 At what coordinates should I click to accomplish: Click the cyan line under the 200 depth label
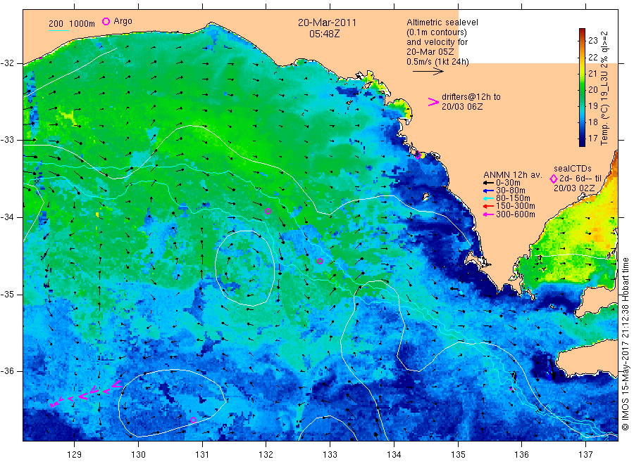[x=58, y=30]
